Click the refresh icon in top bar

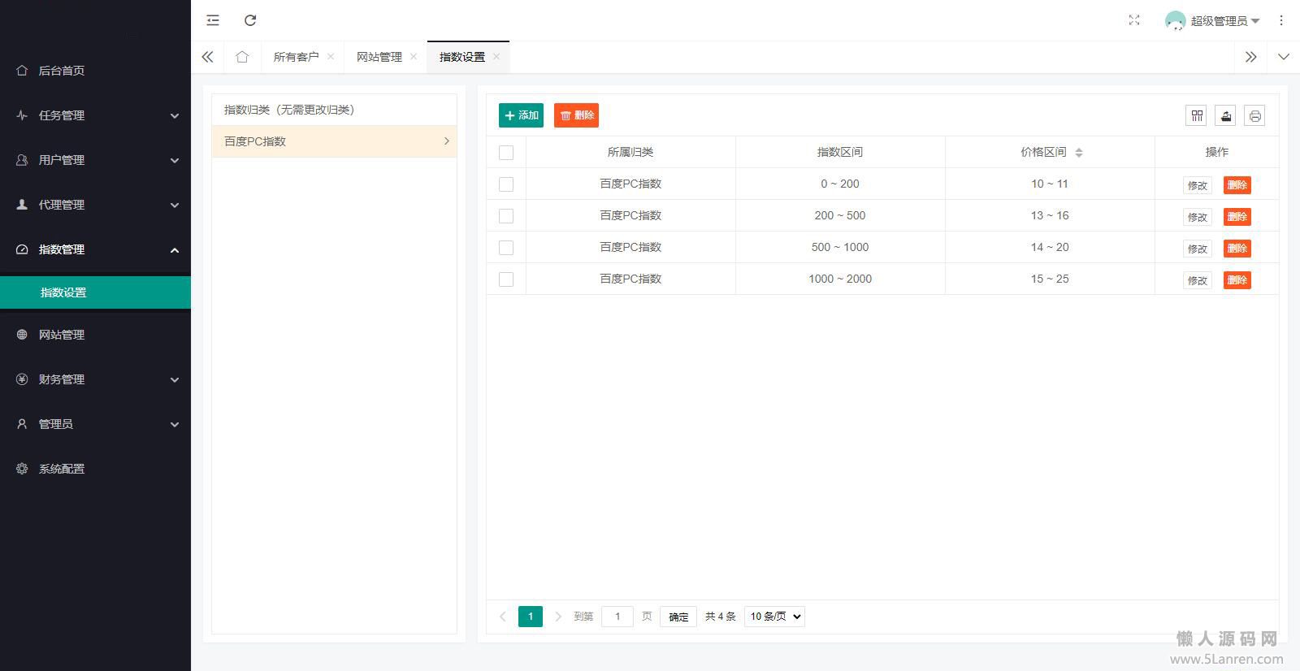point(250,20)
